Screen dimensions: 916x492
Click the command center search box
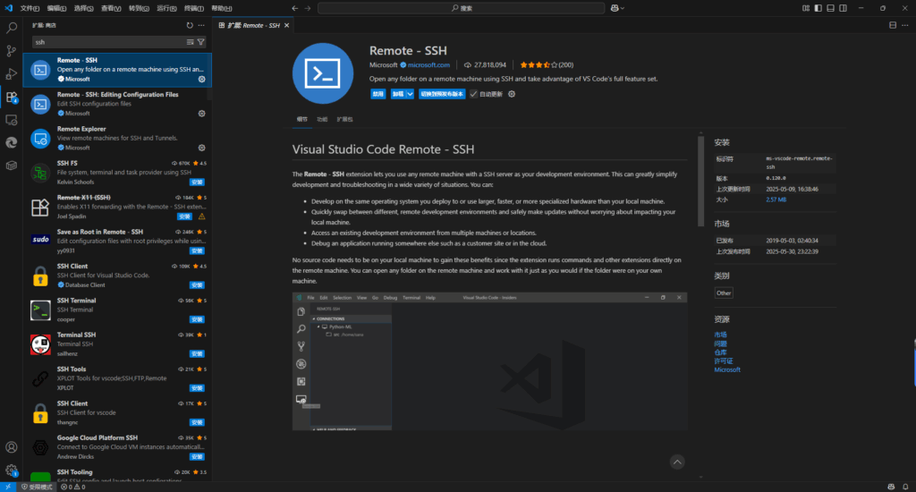(x=461, y=8)
